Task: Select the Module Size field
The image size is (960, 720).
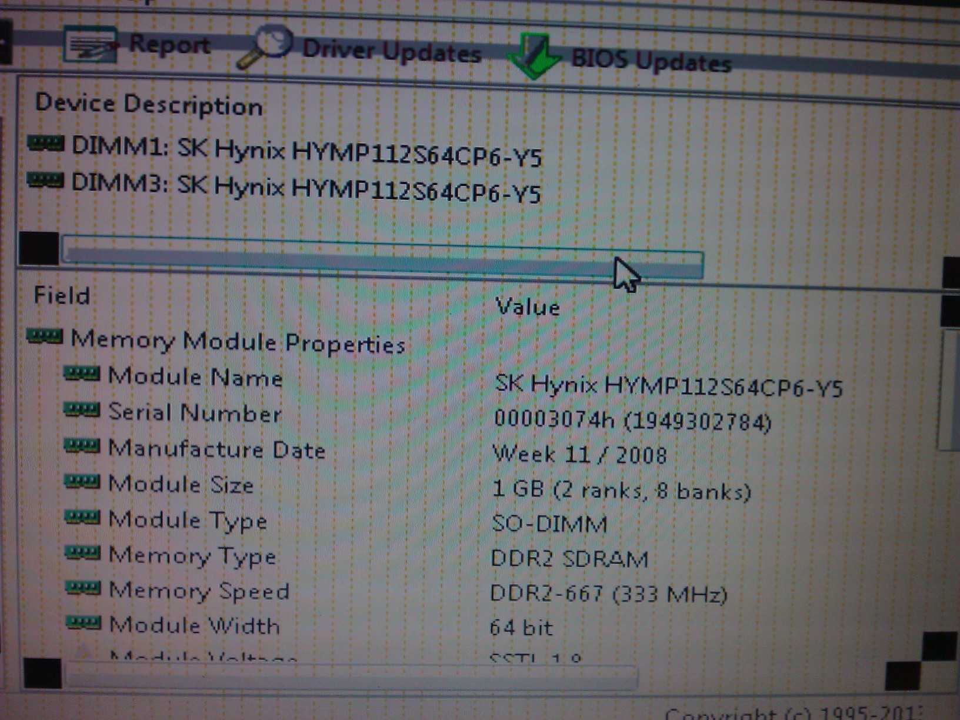Action: [182, 484]
